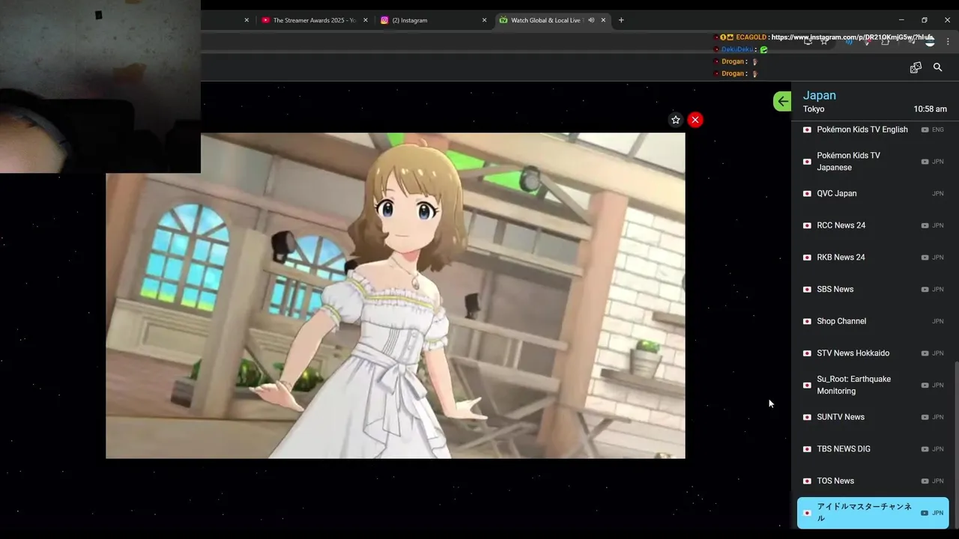Click YouTube icon on RCC News 24 row
Image resolution: width=959 pixels, height=539 pixels.
point(925,225)
